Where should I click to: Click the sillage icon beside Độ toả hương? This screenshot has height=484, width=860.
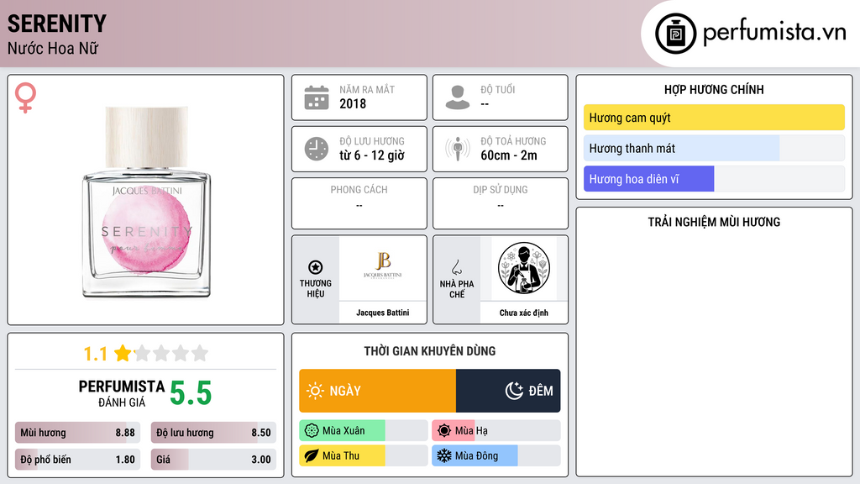click(458, 149)
